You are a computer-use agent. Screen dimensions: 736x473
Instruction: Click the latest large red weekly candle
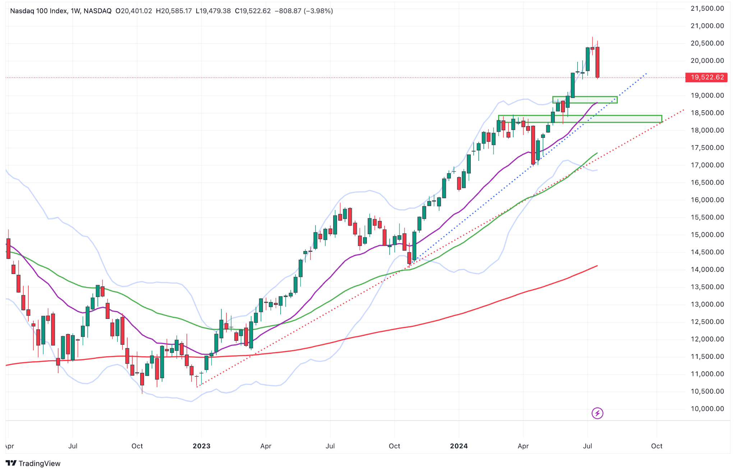[597, 62]
